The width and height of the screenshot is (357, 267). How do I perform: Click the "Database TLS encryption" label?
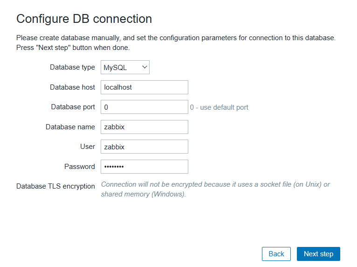[55, 186]
